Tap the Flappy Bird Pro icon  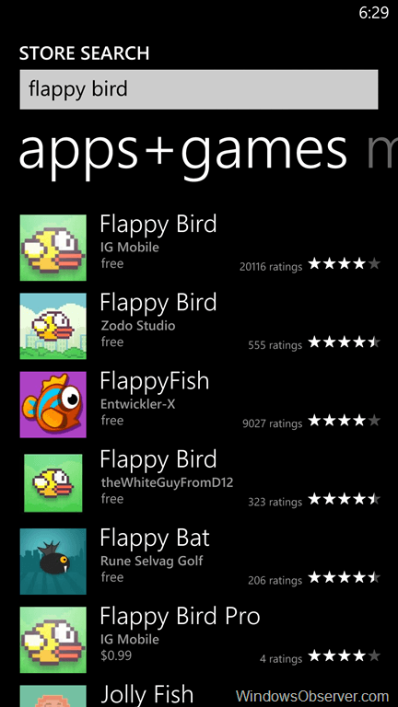(x=53, y=640)
